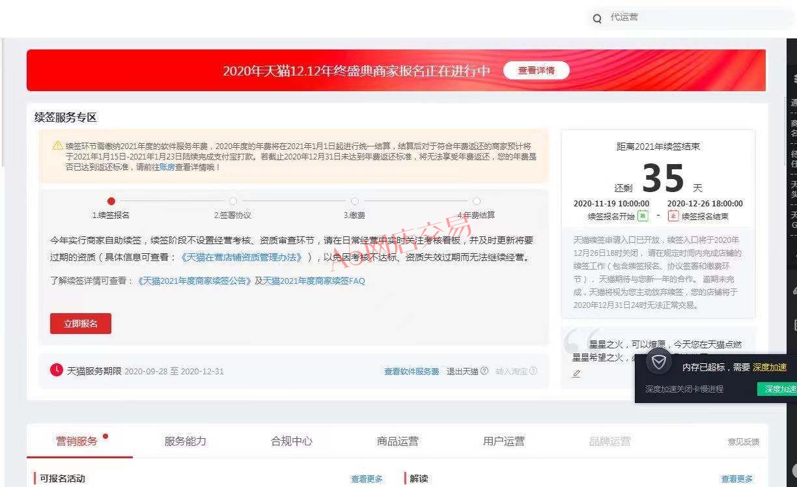797x487 pixels.
Task: Click the green 续签报名开始 calendar icon
Action: pos(643,216)
